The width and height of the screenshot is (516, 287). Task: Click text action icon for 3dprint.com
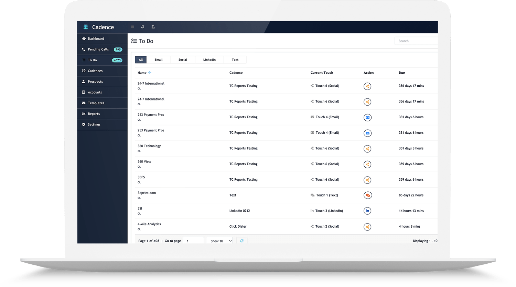coord(367,195)
